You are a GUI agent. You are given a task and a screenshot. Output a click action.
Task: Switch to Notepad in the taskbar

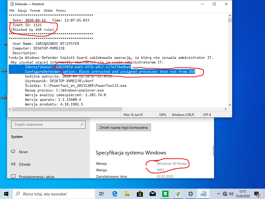(203, 194)
